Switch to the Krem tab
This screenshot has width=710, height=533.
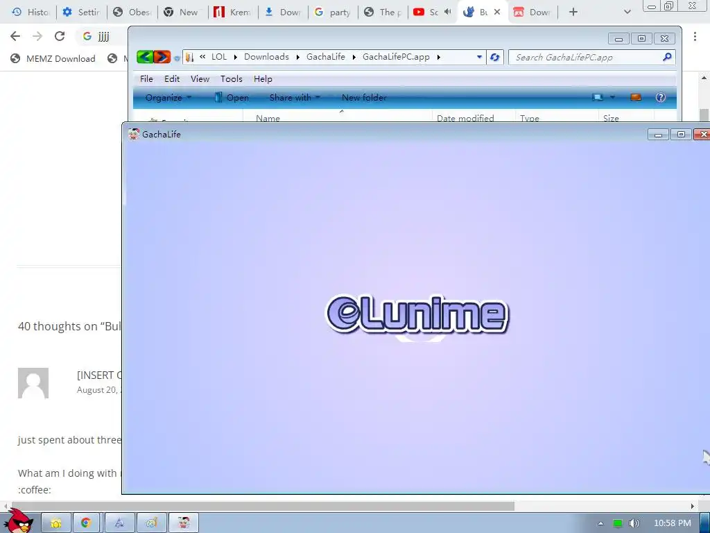coord(233,12)
